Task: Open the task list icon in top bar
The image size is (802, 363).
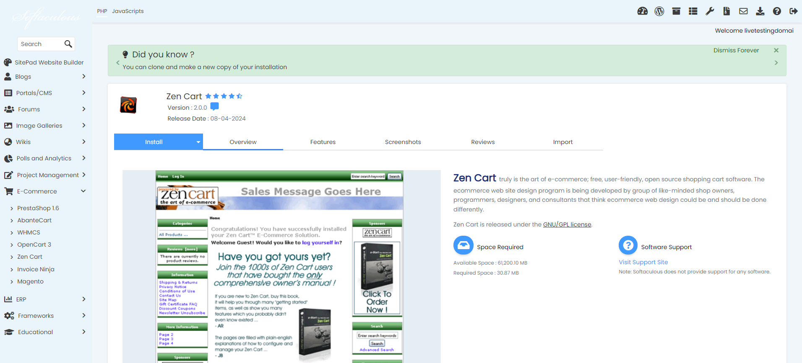Action: coord(693,11)
